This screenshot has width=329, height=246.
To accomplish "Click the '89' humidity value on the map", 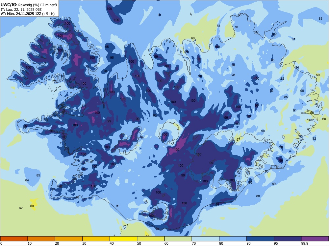I will pos(274,184).
